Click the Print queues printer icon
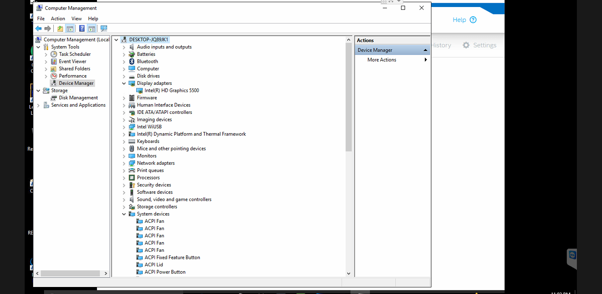Viewport: 602px width, 294px height. pos(132,171)
